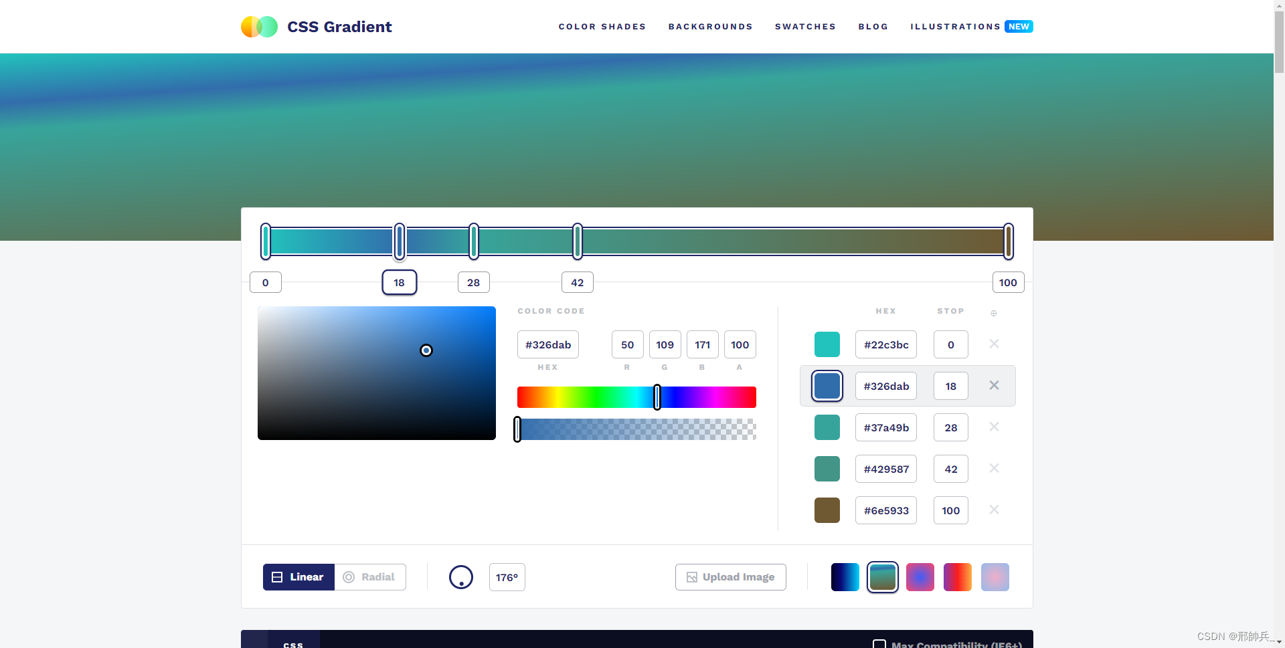Choose the red-orange preset gradient
The height and width of the screenshot is (648, 1285).
coord(958,577)
